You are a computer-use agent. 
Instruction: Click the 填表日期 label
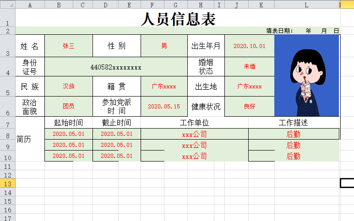(279, 31)
